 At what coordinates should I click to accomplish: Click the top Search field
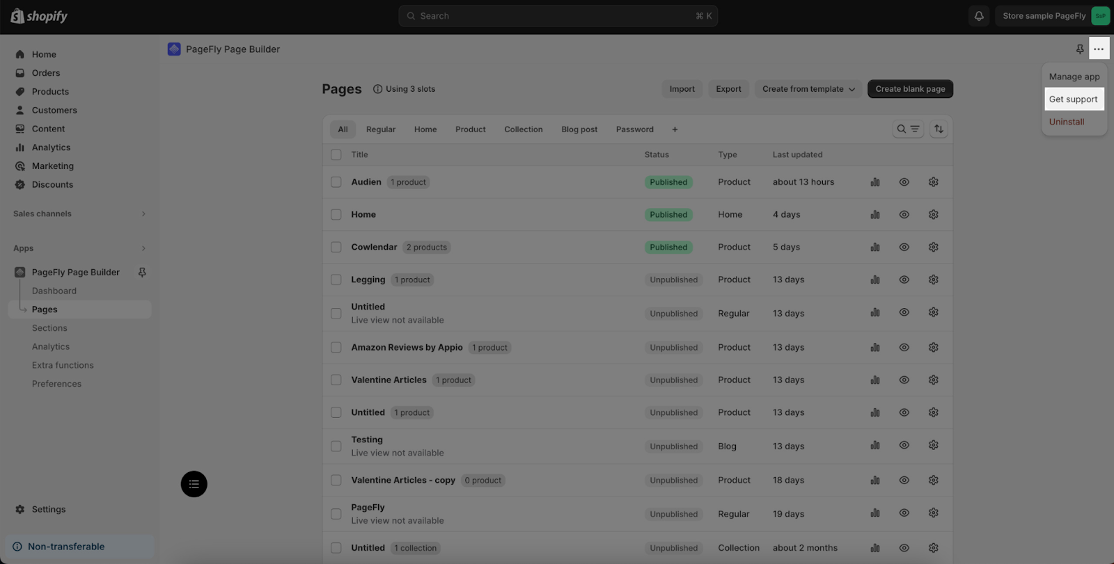click(x=558, y=16)
